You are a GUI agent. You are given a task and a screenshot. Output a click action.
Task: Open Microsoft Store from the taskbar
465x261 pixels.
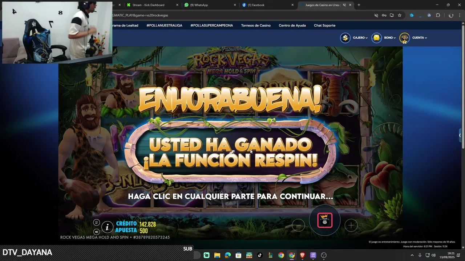(238, 255)
